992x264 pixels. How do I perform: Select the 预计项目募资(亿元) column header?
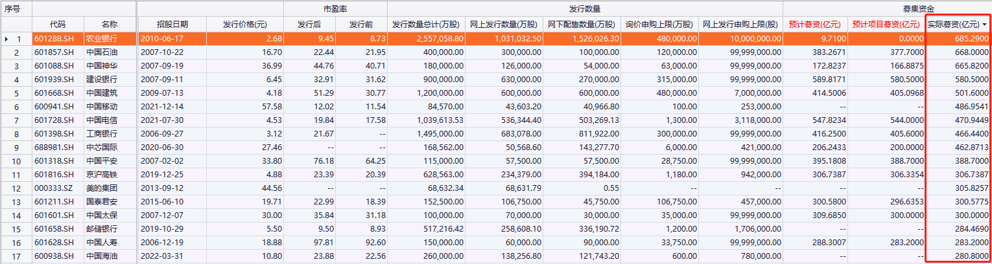click(x=886, y=25)
